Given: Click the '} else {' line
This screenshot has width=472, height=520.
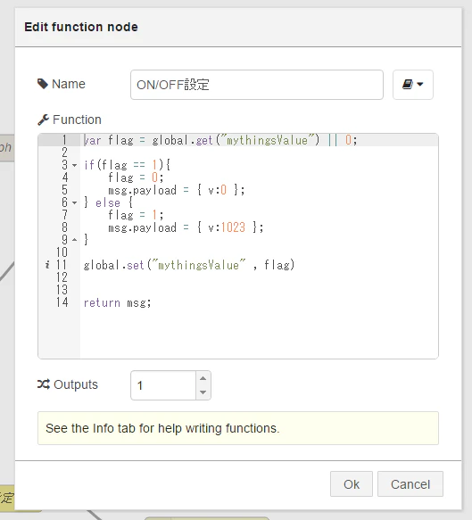Looking at the screenshot, I should coord(108,202).
